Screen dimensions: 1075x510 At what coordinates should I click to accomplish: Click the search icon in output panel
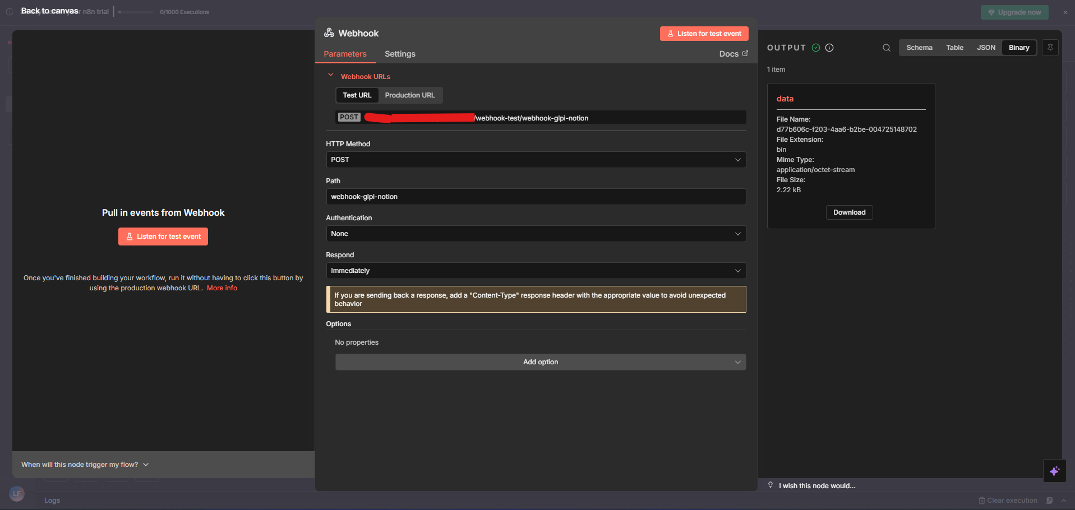886,48
